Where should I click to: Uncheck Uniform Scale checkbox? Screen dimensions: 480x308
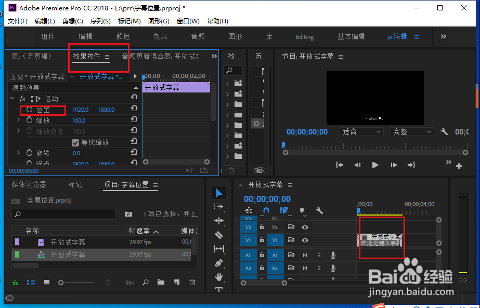pyautogui.click(x=75, y=142)
